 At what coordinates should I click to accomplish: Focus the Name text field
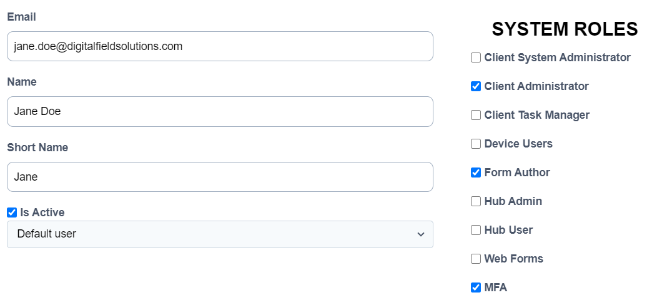220,111
